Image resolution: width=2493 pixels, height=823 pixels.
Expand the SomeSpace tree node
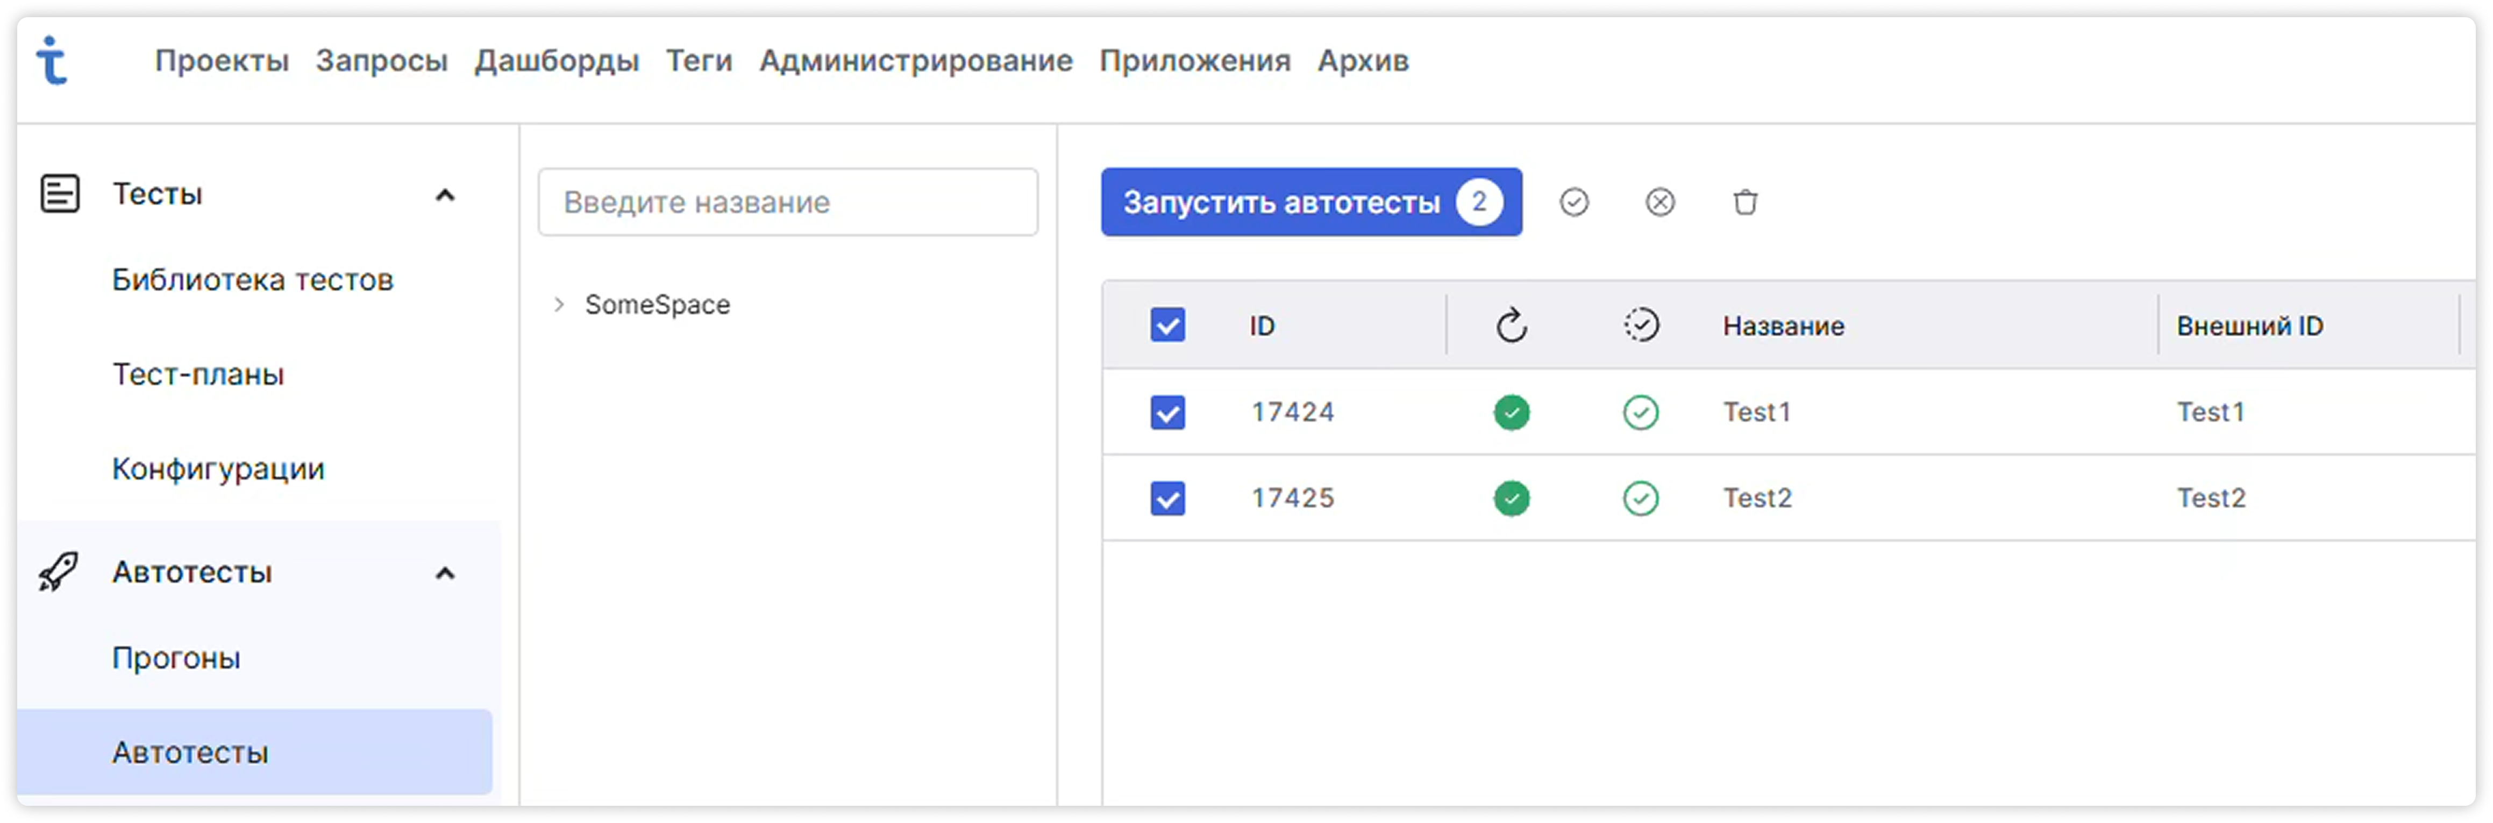tap(558, 305)
